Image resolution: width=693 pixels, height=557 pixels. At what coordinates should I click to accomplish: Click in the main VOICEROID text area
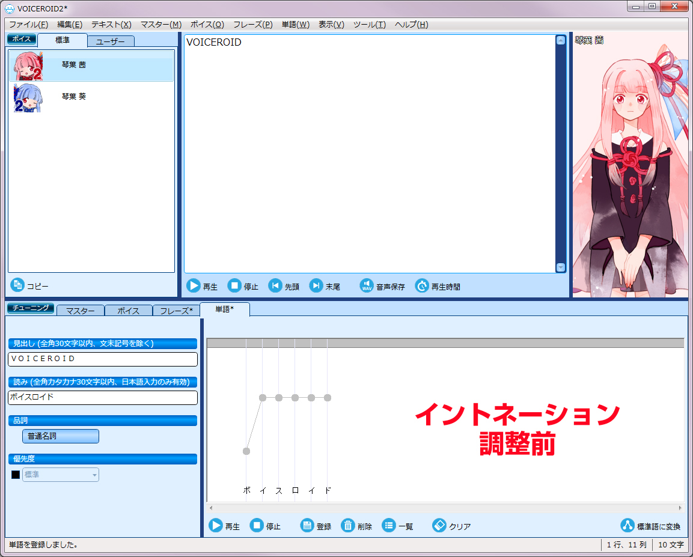click(x=370, y=154)
